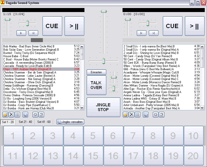Image resolution: width=207 pixels, height=167 pixels.
Task: Toggle the loop icon under right playlist
Action: click(156, 115)
